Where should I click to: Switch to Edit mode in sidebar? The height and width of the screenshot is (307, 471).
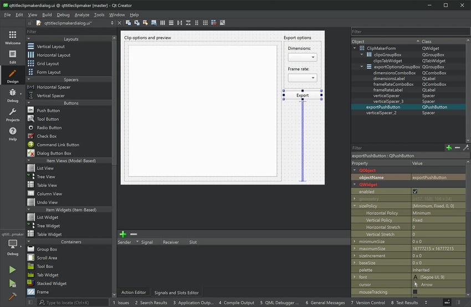[12, 57]
